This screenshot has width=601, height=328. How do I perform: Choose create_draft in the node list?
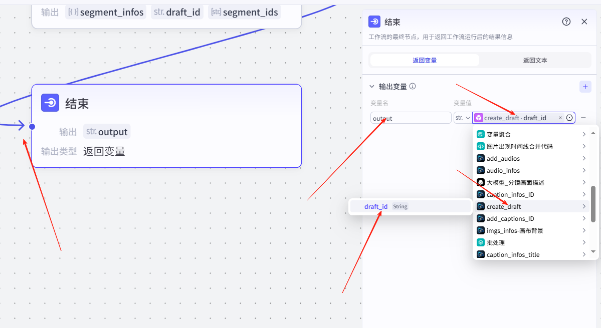(x=504, y=206)
